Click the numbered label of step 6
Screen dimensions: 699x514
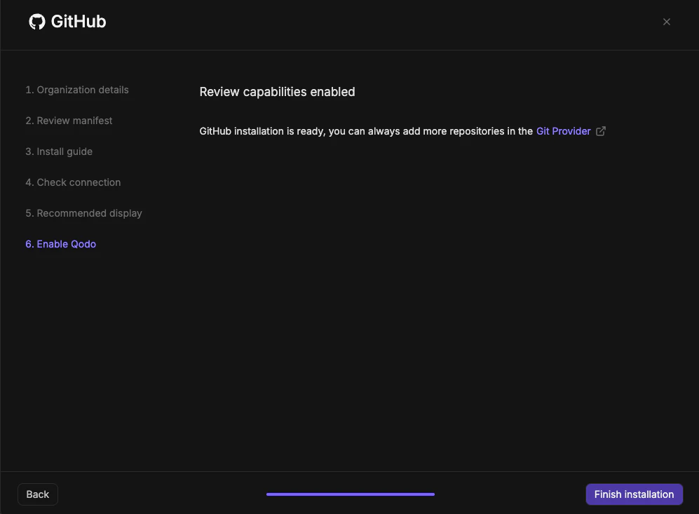pyautogui.click(x=28, y=244)
